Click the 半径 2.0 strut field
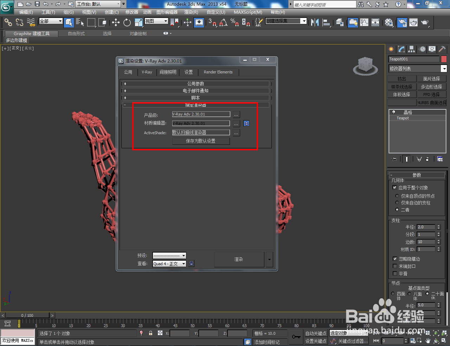This screenshot has height=346, width=450. tap(426, 227)
